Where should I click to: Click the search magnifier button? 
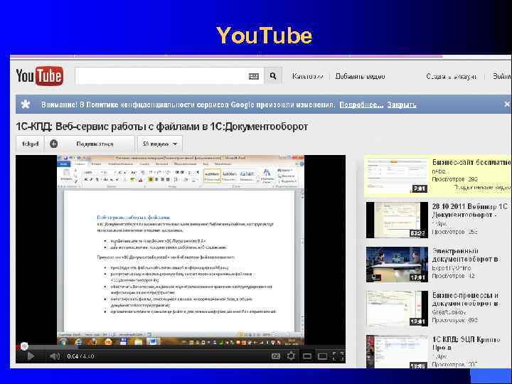(273, 76)
